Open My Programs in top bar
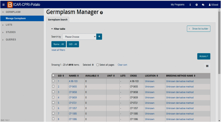Screen dimensions: 221x122 (x=177, y=4)
